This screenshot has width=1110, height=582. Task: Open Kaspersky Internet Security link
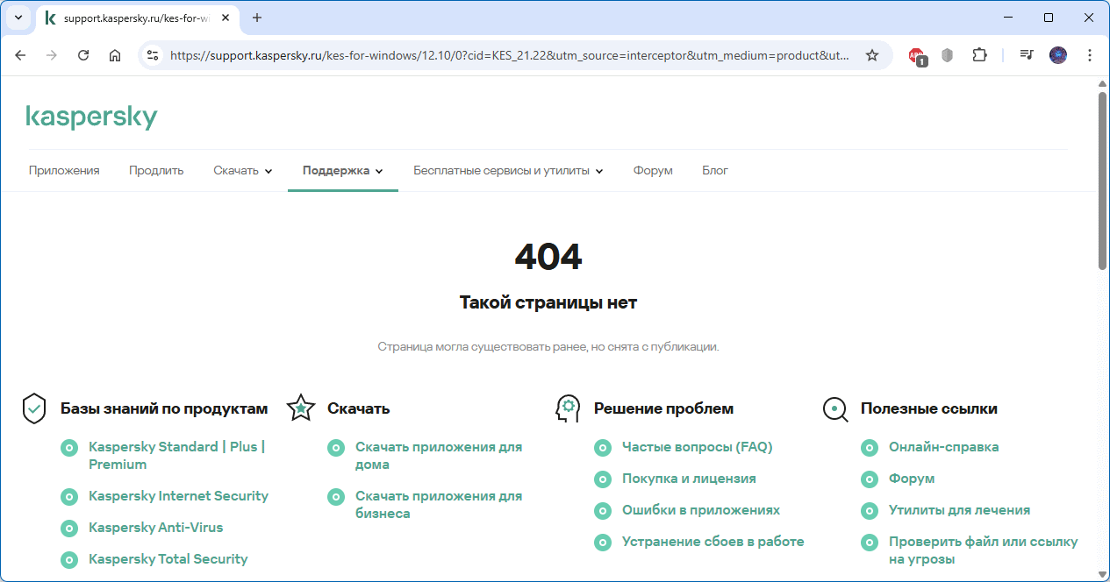pyautogui.click(x=178, y=496)
